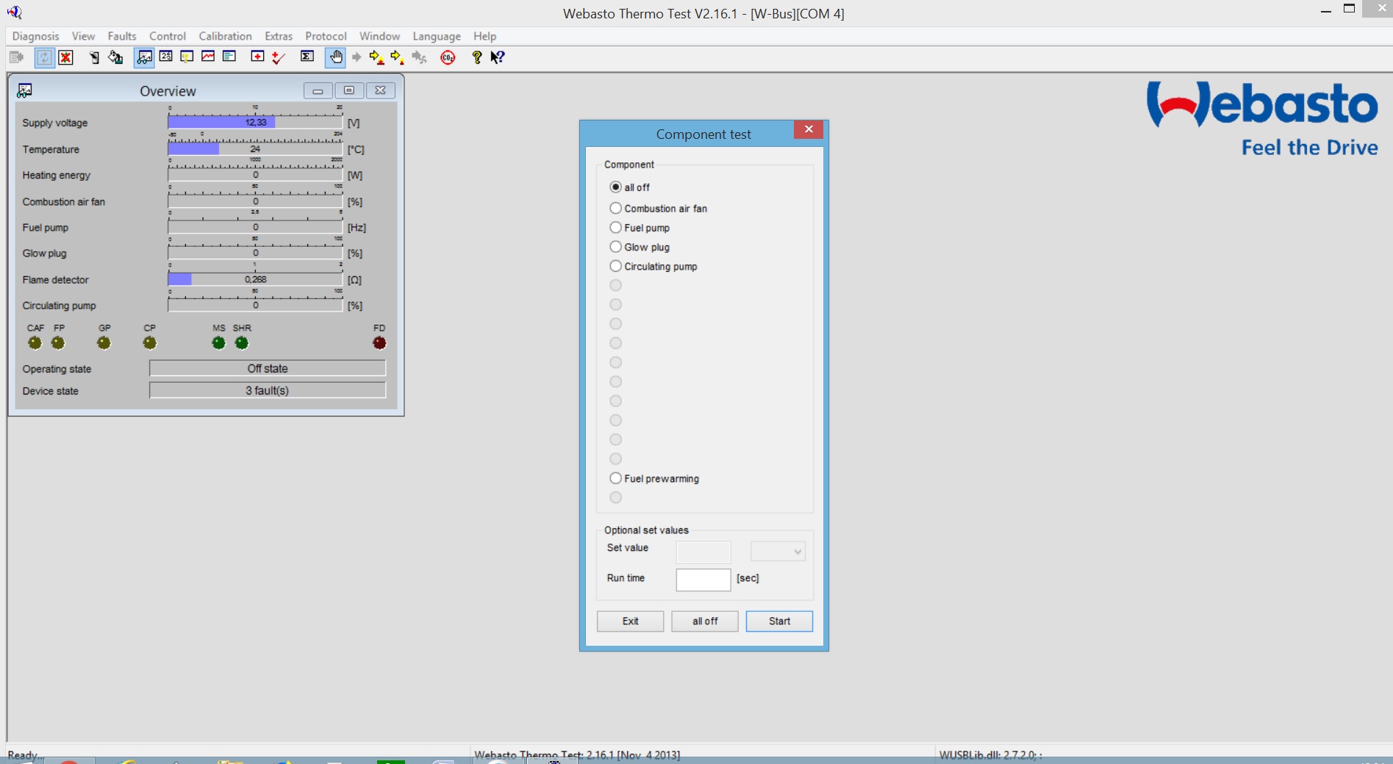Select the Combustion air fan radio option
Screen dimensions: 1393x764
point(616,209)
